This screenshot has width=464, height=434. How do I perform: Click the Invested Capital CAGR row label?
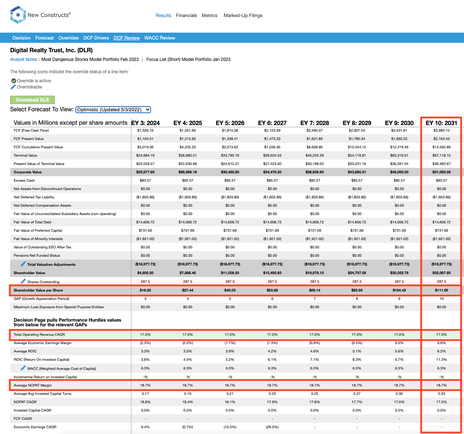click(33, 410)
